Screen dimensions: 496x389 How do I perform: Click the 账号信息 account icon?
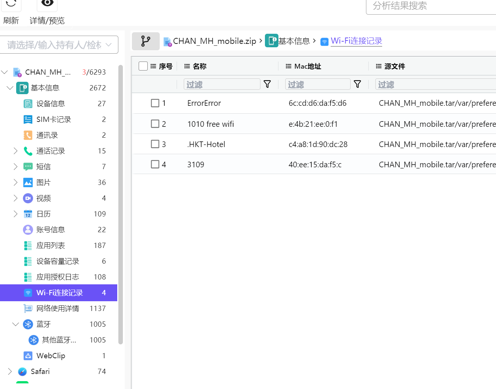(x=28, y=230)
